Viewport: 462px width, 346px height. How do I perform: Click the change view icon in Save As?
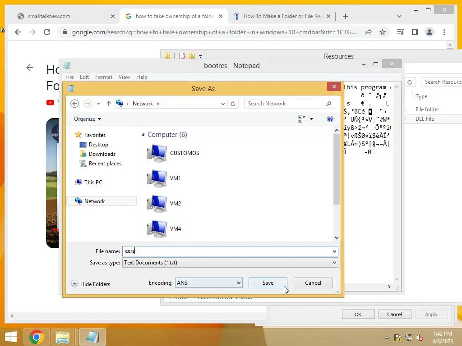[x=302, y=119]
